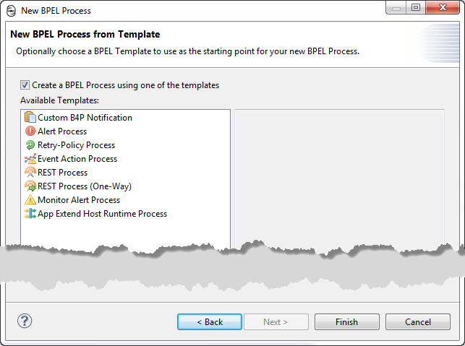The width and height of the screenshot is (465, 346).
Task: Choose Retry-Policy Process template
Action: [76, 145]
